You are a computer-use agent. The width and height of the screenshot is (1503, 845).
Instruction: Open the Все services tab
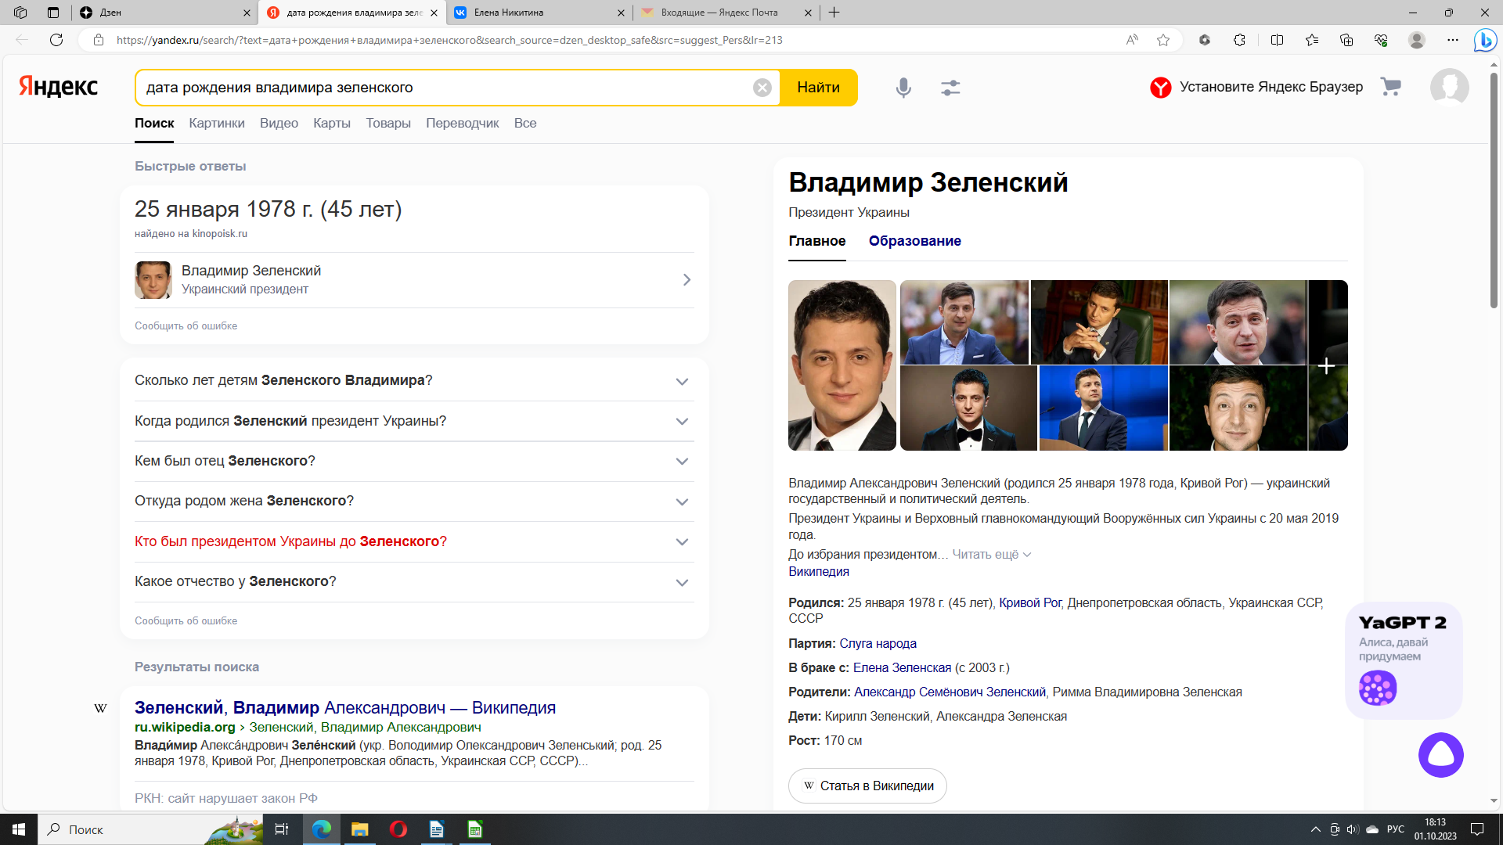[x=525, y=124]
